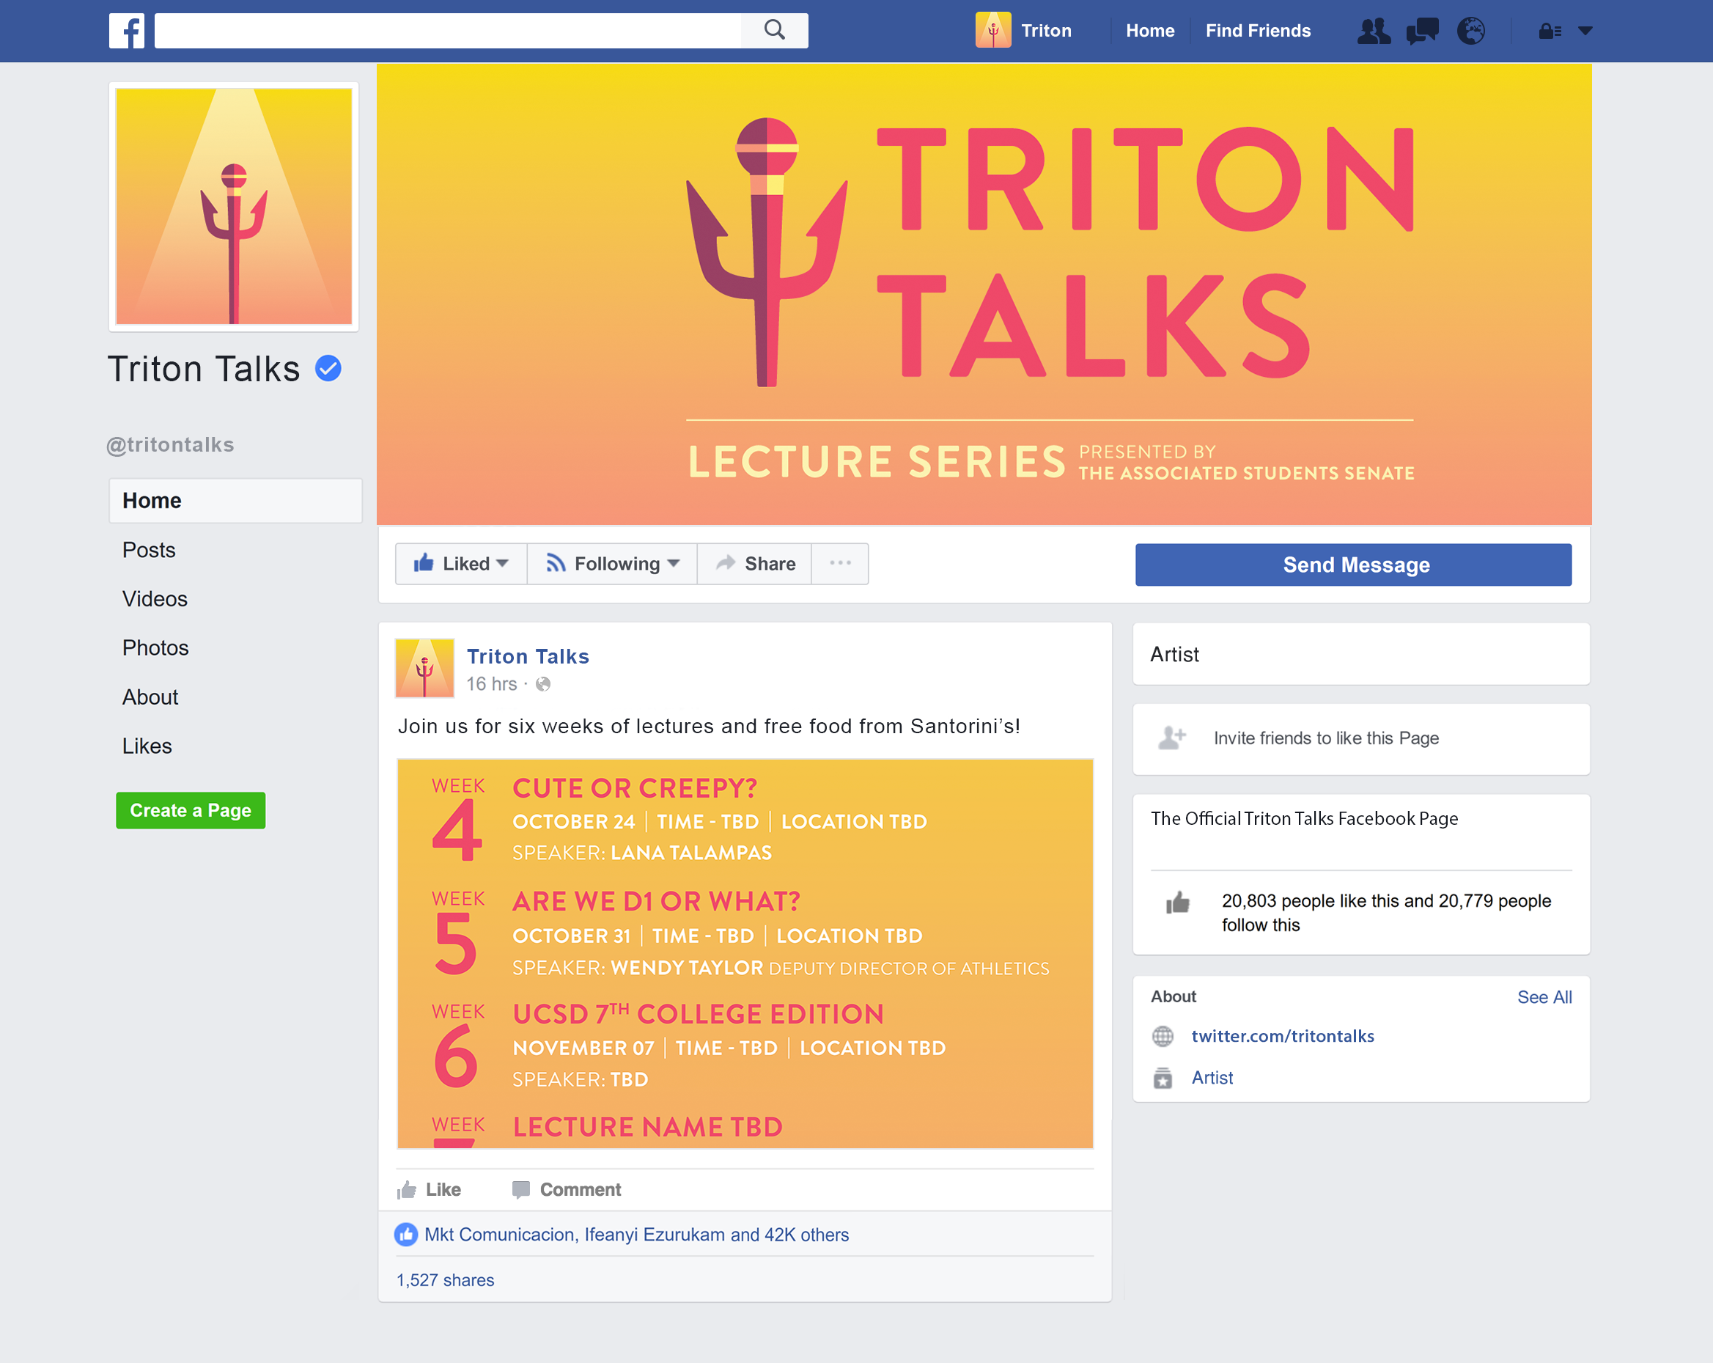Image resolution: width=1713 pixels, height=1363 pixels.
Task: Open the 1,527 shares link
Action: (445, 1279)
